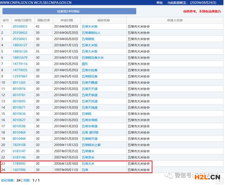225x185 pixels.
Task: Open trademark name 五常天地道
Action: [x=90, y=107]
